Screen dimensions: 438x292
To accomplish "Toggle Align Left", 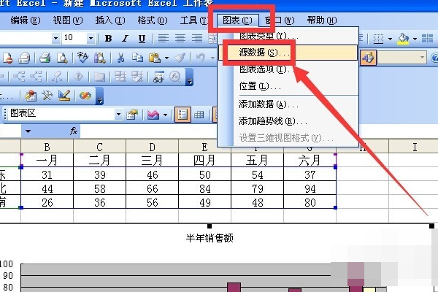I will (164, 39).
